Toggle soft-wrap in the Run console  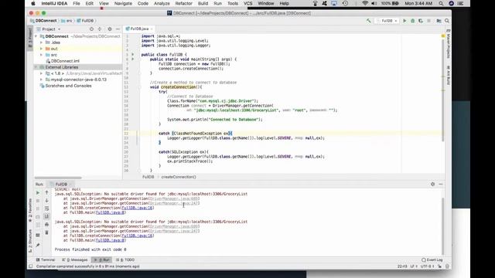[x=46, y=208]
